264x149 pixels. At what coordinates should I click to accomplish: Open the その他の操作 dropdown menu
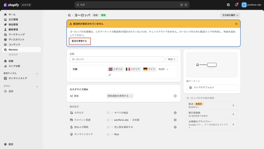point(230,15)
